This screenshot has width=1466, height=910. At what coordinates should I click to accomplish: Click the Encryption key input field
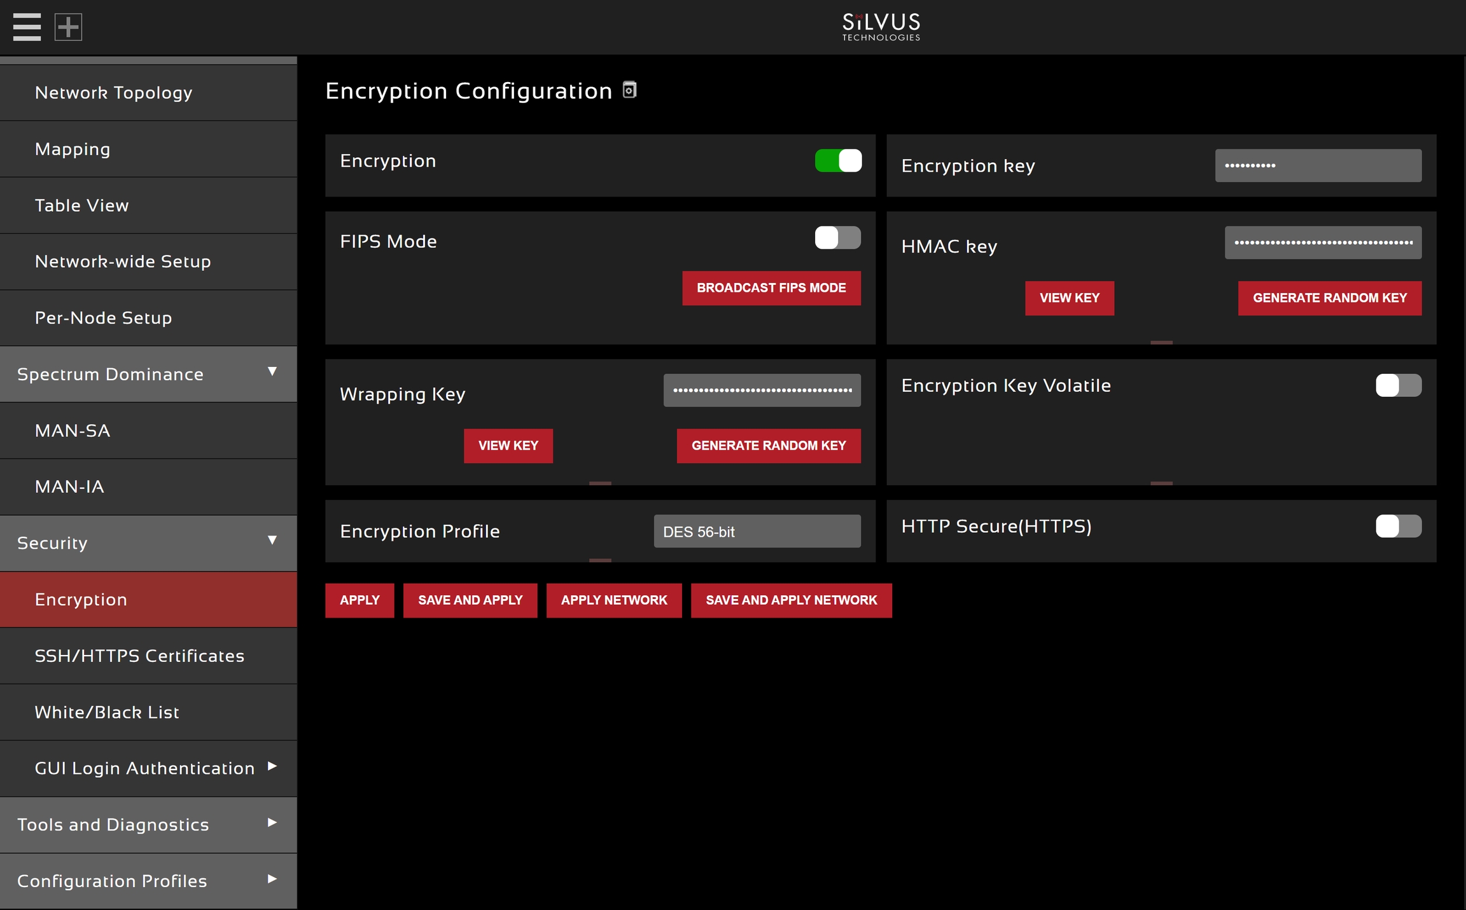click(x=1318, y=165)
